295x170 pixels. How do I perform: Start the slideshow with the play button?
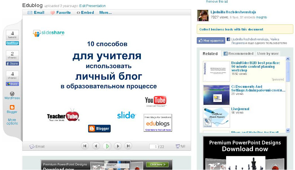pos(107,146)
